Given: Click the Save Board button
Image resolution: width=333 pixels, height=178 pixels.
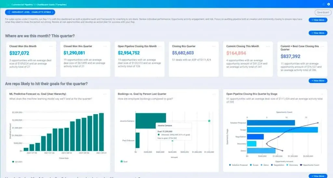Looking at the screenshot, I should [323, 13].
